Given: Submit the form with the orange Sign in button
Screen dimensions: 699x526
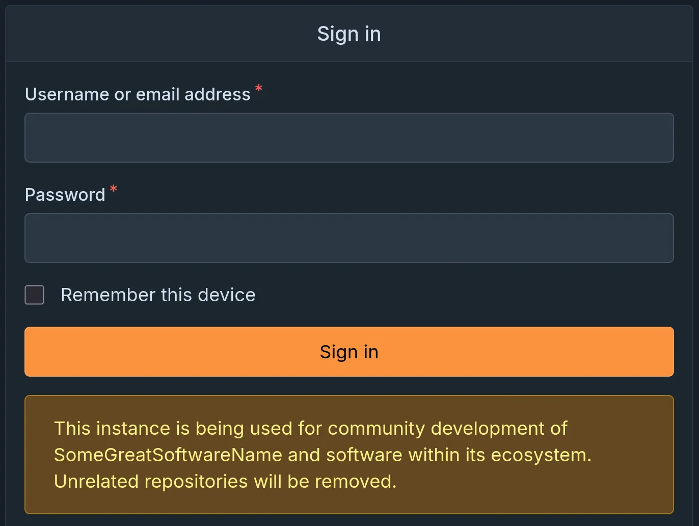Looking at the screenshot, I should point(349,352).
